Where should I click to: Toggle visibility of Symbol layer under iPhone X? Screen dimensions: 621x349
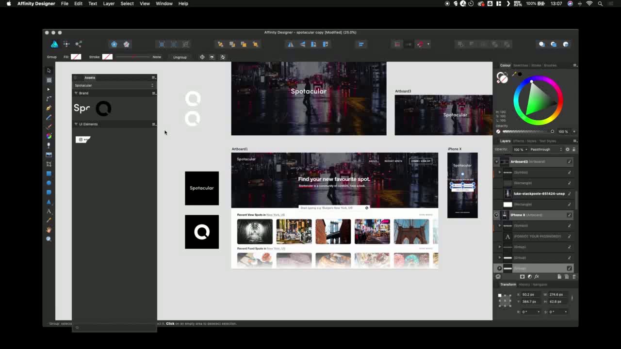click(570, 226)
